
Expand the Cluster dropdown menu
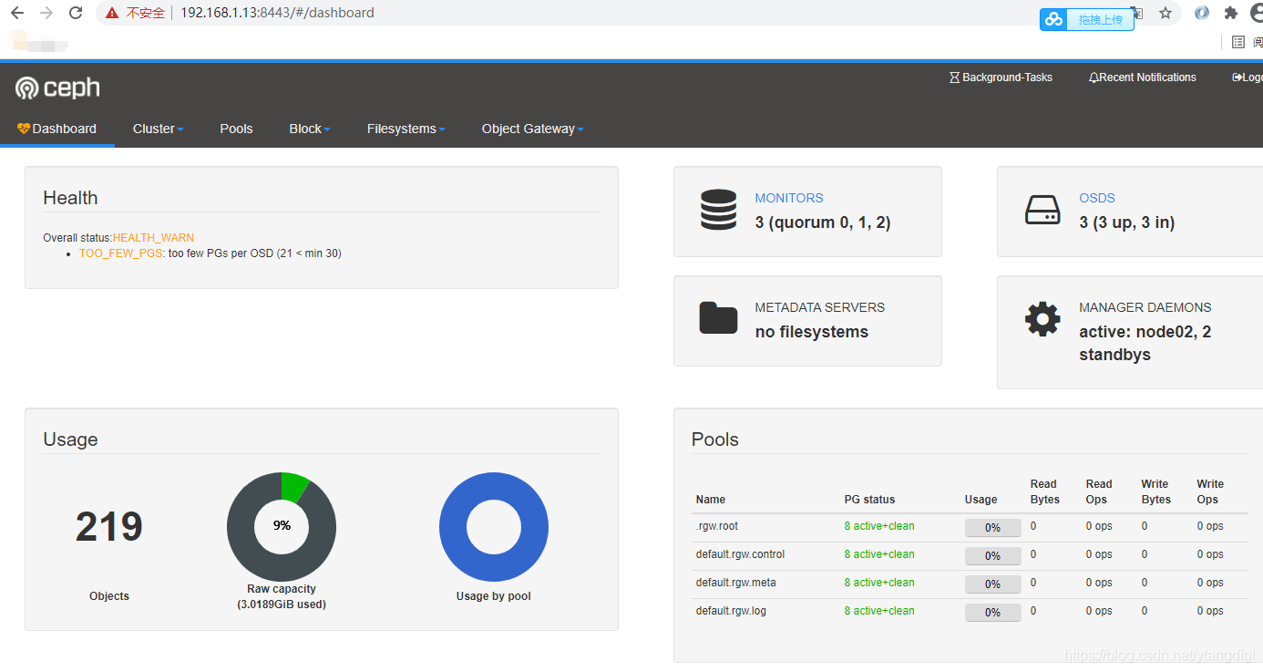(159, 129)
